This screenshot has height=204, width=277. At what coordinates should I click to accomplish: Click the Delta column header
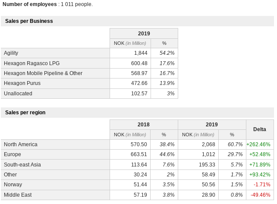pos(259,129)
